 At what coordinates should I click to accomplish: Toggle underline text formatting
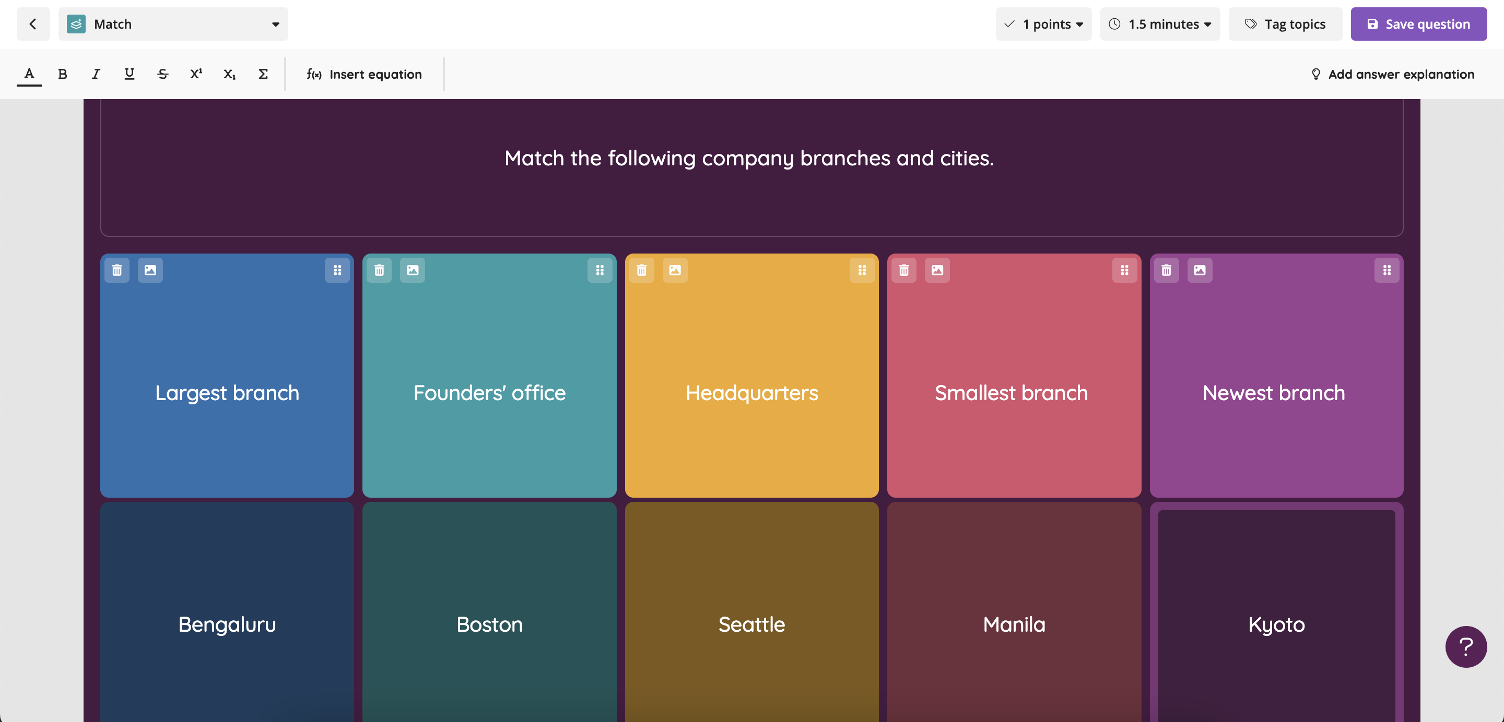[129, 74]
